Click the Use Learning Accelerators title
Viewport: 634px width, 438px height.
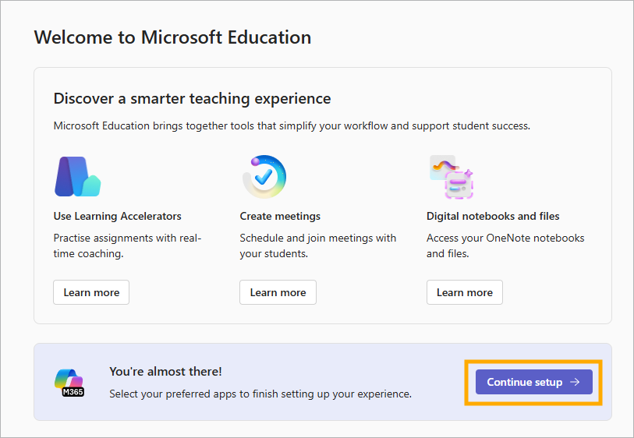tap(117, 216)
